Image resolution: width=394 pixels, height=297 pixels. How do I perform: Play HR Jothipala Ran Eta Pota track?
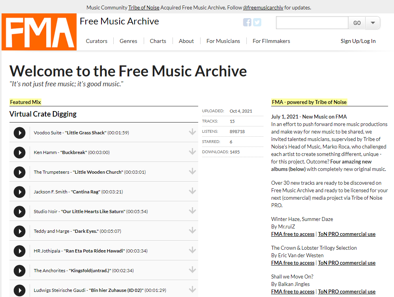[20, 251]
